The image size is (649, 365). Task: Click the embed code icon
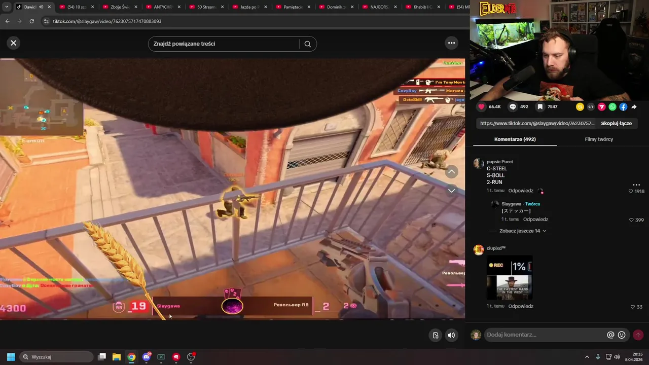pos(591,107)
